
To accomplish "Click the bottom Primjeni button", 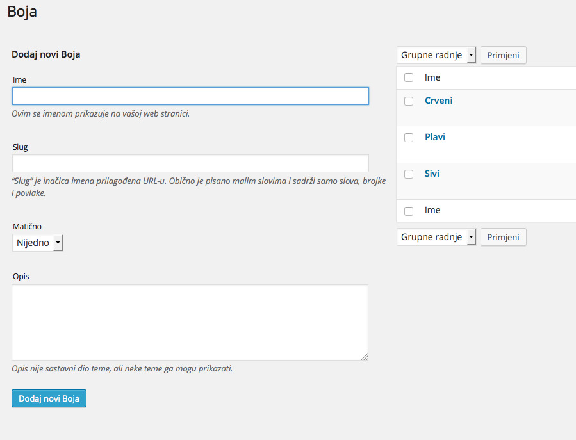I will point(503,237).
